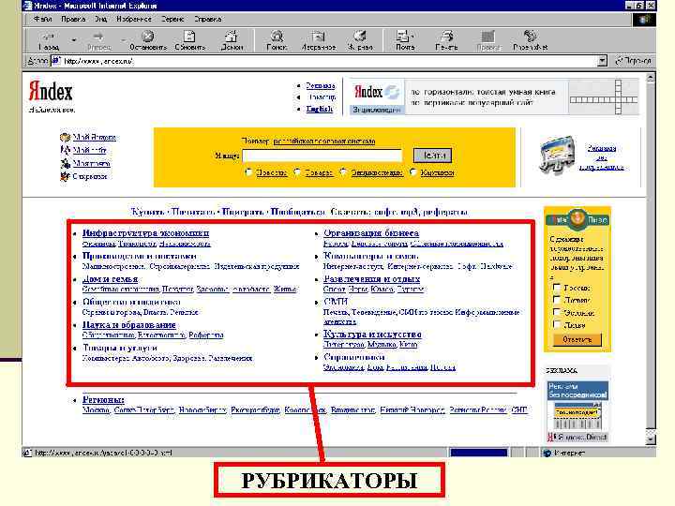Viewport: 675px width, 506px height.
Task: Click the status bar progress indicator
Action: click(x=478, y=453)
